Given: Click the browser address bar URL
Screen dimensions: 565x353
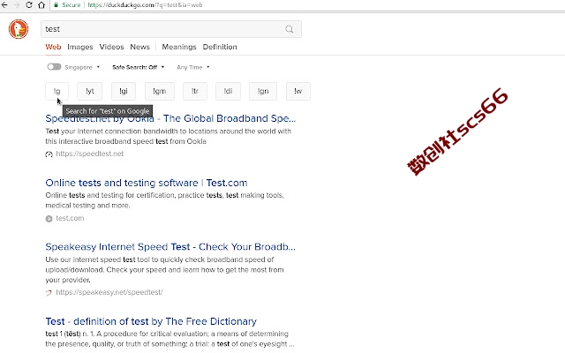Looking at the screenshot, I should pos(145,5).
